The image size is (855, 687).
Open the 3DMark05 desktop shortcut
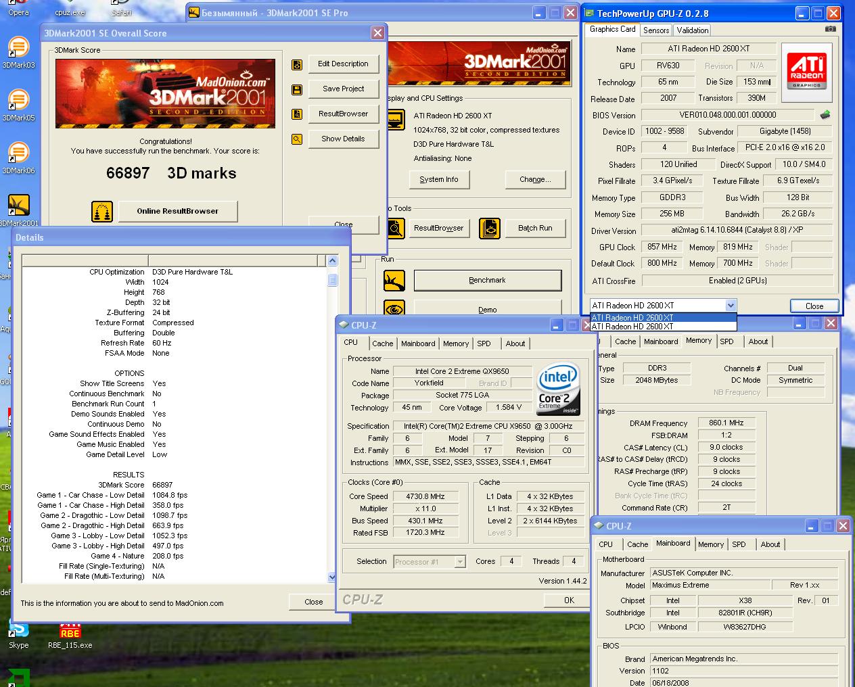click(18, 105)
